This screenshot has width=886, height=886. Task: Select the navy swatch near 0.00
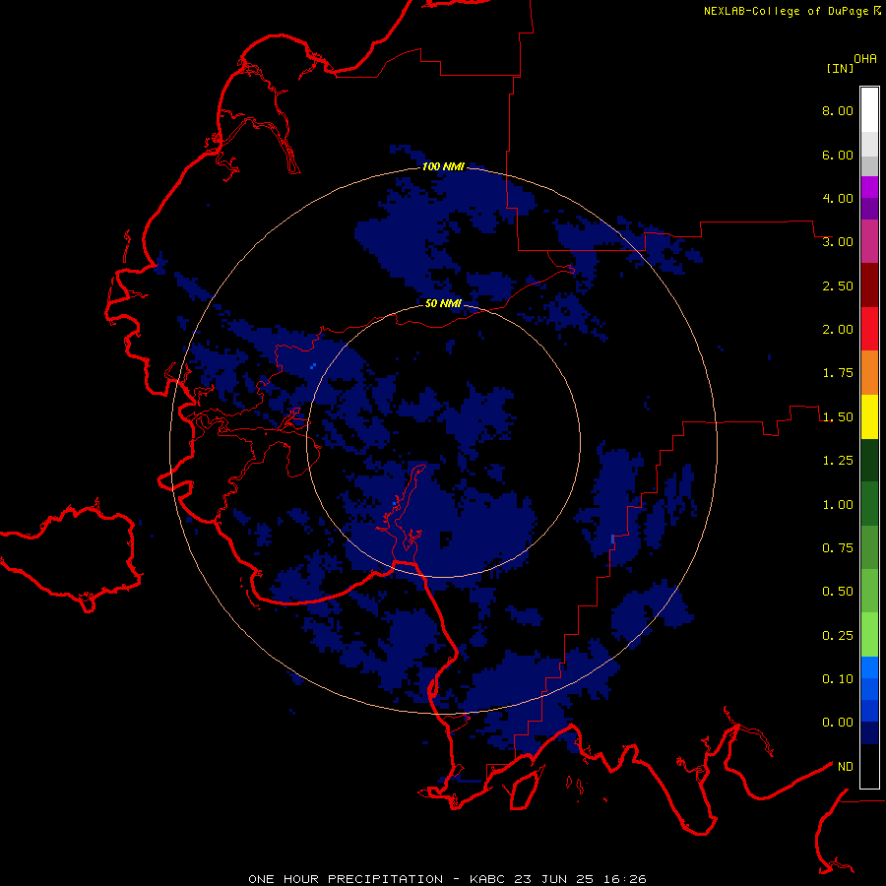coord(869,733)
